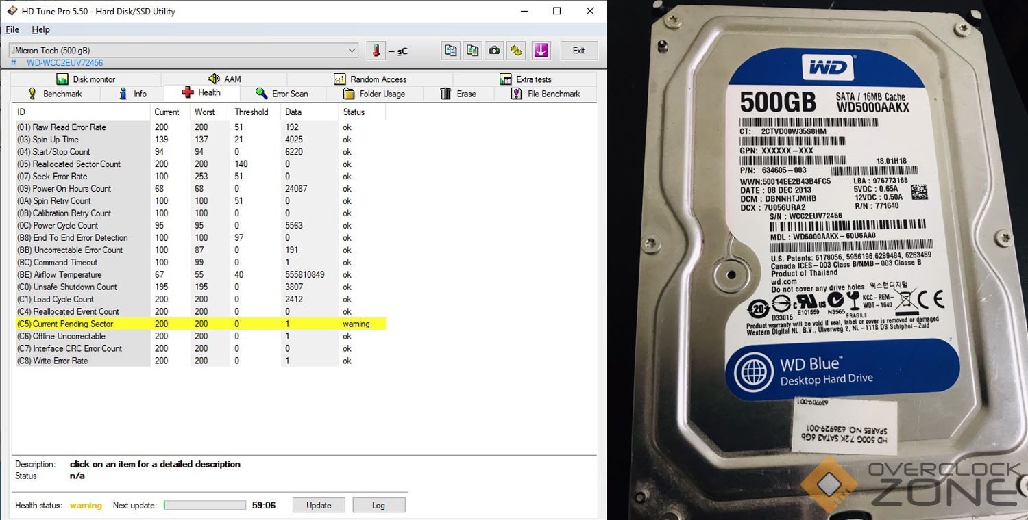Select the Benchmark tab
Image resolution: width=1028 pixels, height=520 pixels.
click(55, 94)
